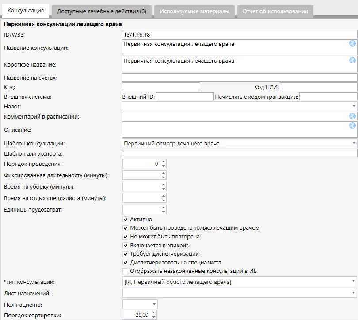Click the Код НСИ input field
The height and width of the screenshot is (320, 358).
click(x=318, y=87)
